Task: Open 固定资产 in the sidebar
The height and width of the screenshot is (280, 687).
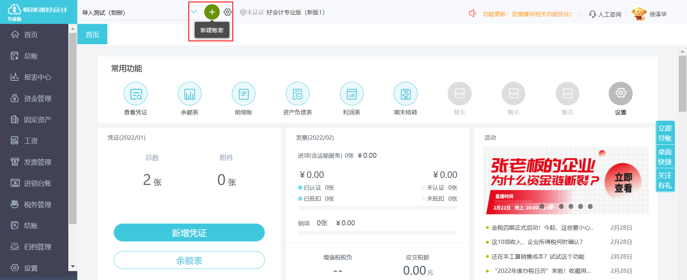Action: [34, 120]
